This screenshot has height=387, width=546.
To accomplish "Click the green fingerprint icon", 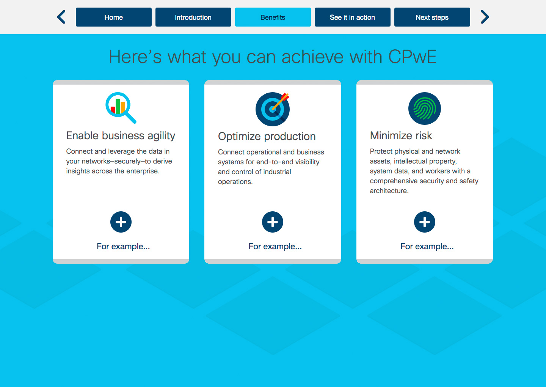I will [x=424, y=109].
